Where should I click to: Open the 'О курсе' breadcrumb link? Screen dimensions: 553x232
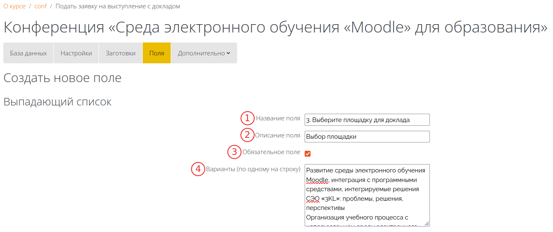pyautogui.click(x=14, y=6)
